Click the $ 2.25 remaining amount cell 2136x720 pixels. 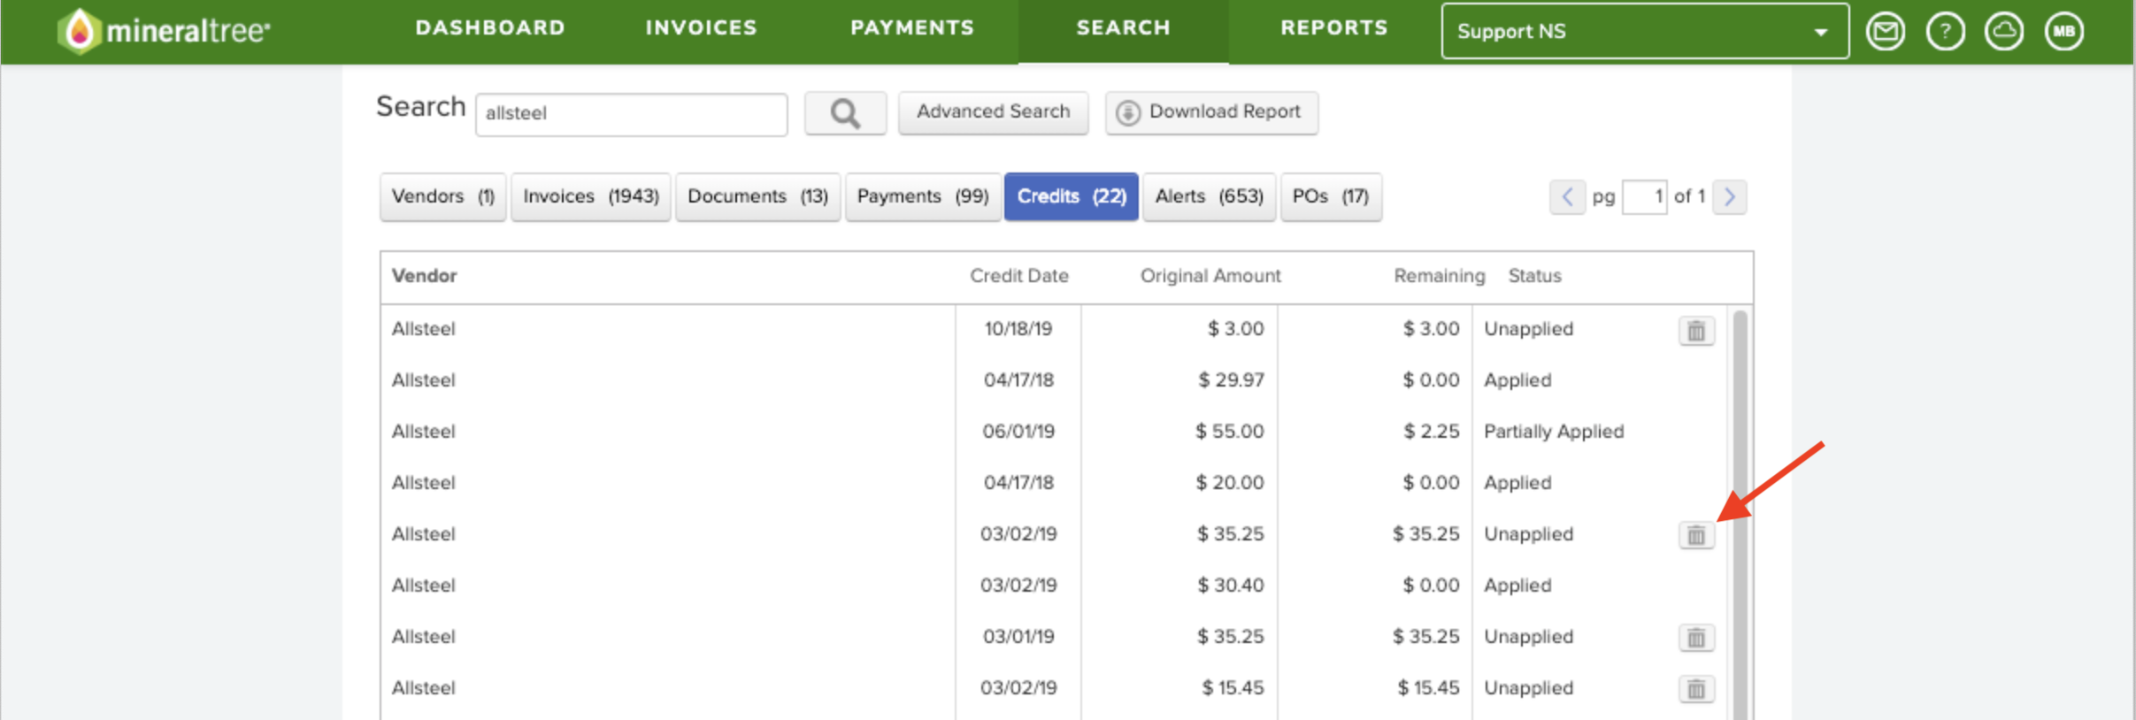click(x=1431, y=432)
